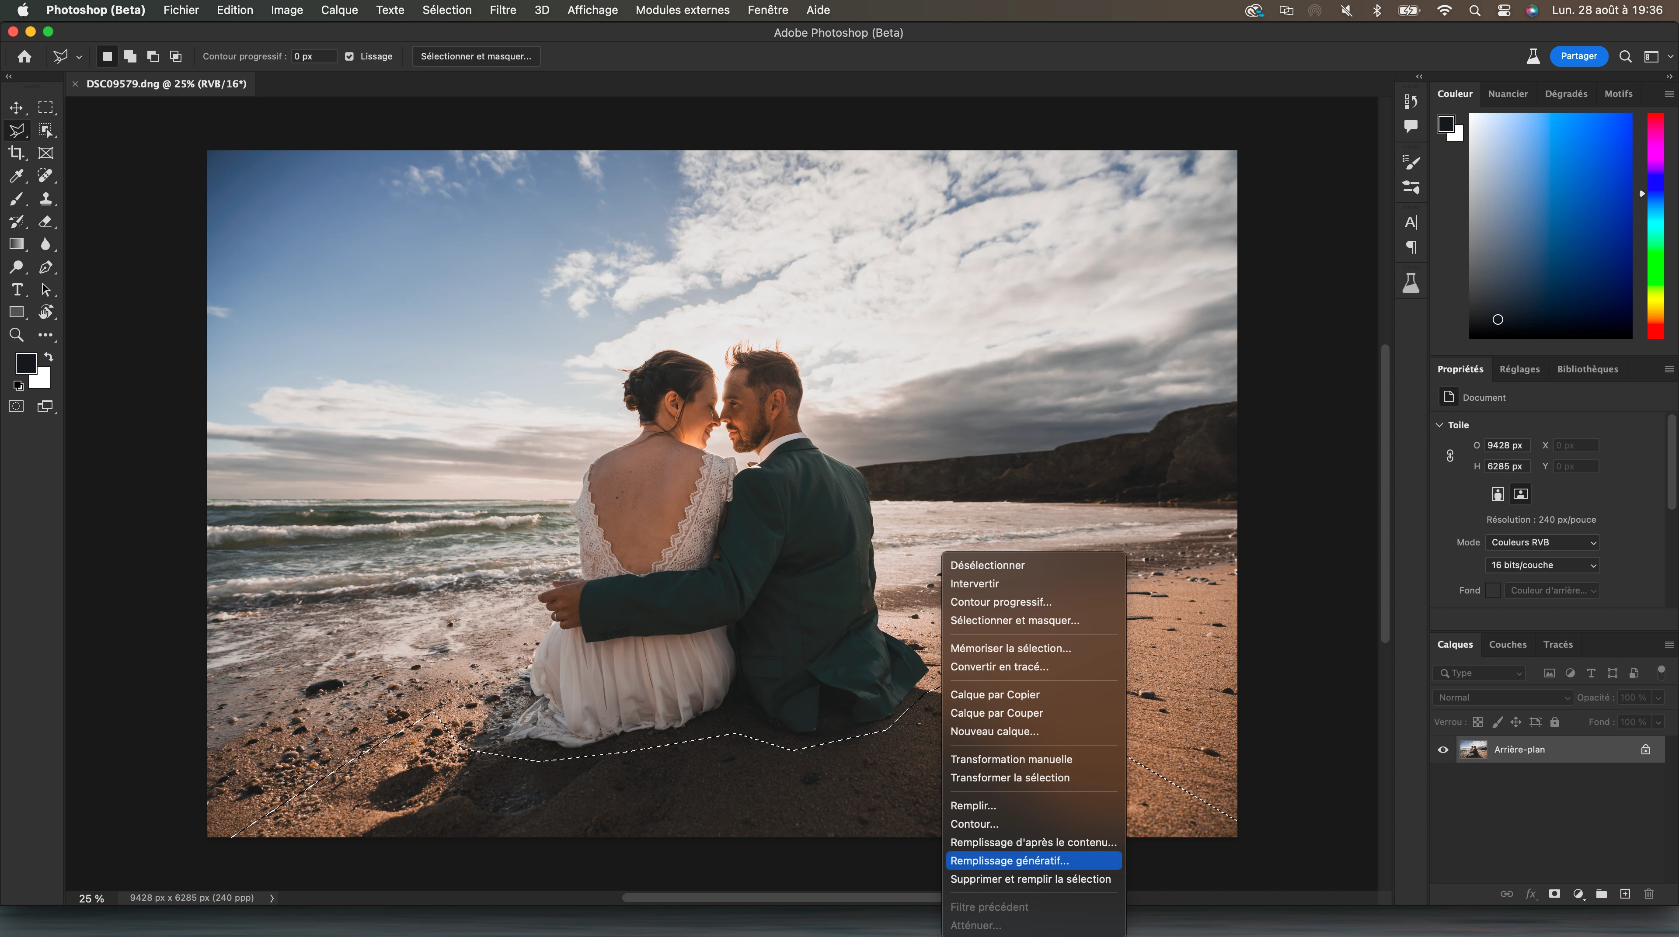The width and height of the screenshot is (1679, 937).
Task: Hide the Arrière-plan layer with eye icon
Action: [x=1443, y=750]
